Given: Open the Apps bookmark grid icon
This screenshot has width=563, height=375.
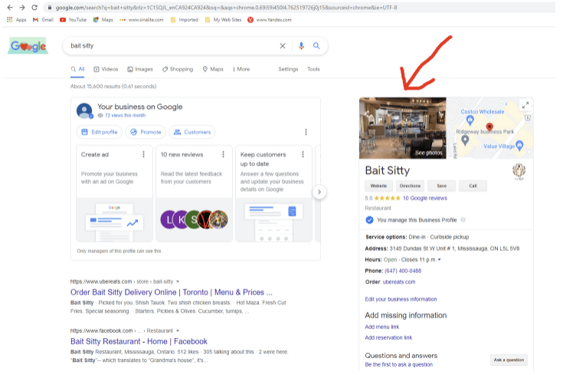Looking at the screenshot, I should [x=10, y=20].
